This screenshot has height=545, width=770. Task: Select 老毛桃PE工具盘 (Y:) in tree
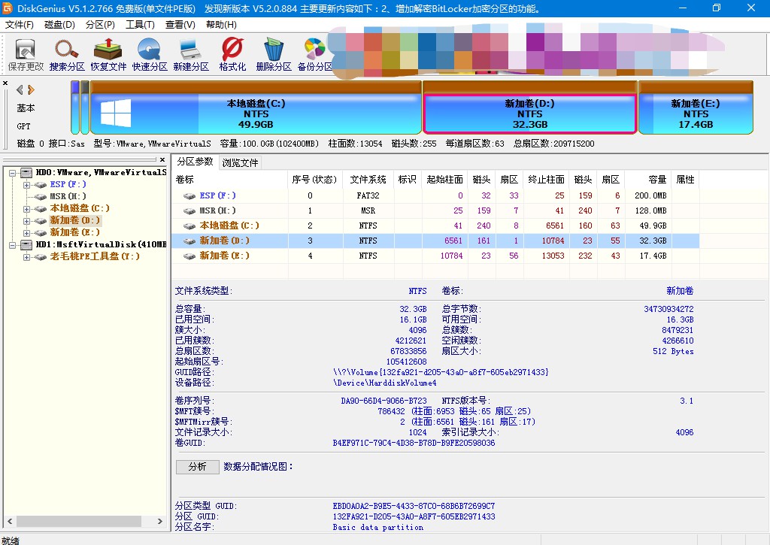(95, 256)
